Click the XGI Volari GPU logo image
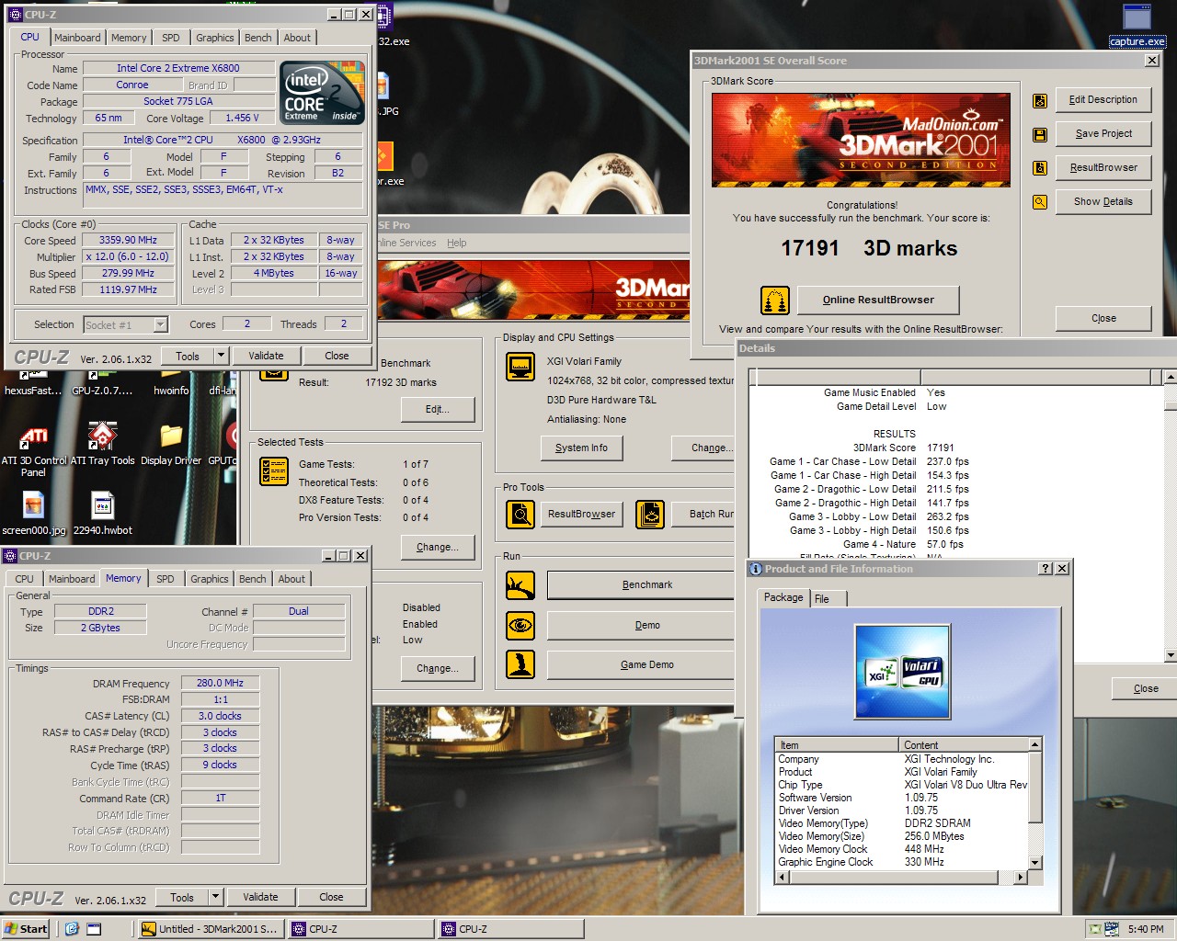 click(x=902, y=672)
